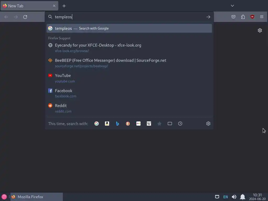Open the volume speaker tray icon
This screenshot has height=201, width=268.
234,197
